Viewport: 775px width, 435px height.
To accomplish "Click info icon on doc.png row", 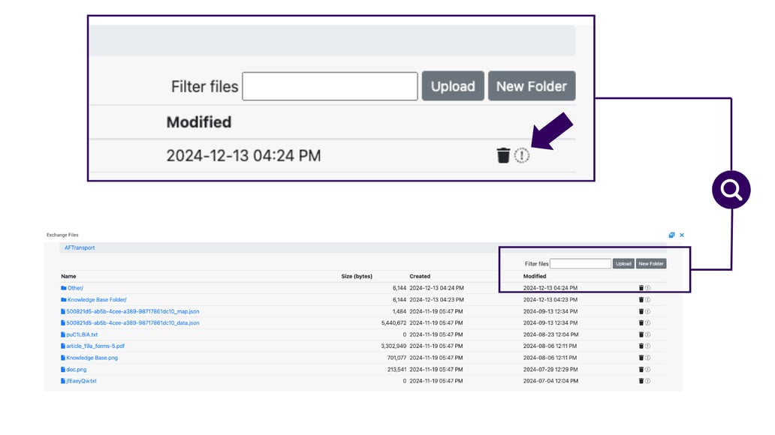I will (x=647, y=369).
